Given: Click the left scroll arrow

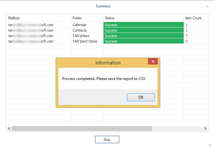Looking at the screenshot, I should (9, 128).
